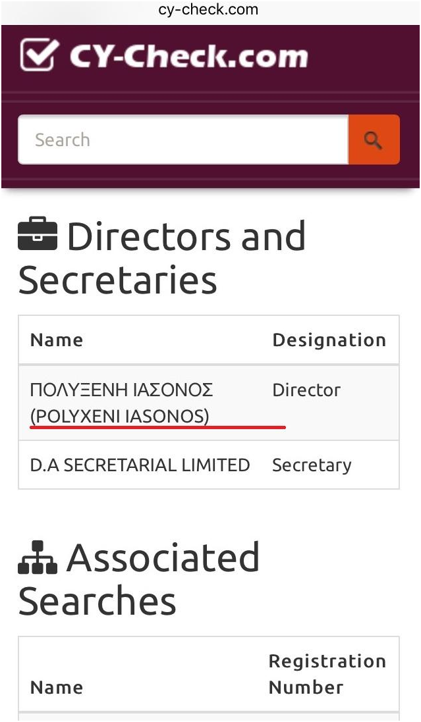421x722 pixels.
Task: Click the briefcase icon beside Directors heading
Action: coord(38,236)
